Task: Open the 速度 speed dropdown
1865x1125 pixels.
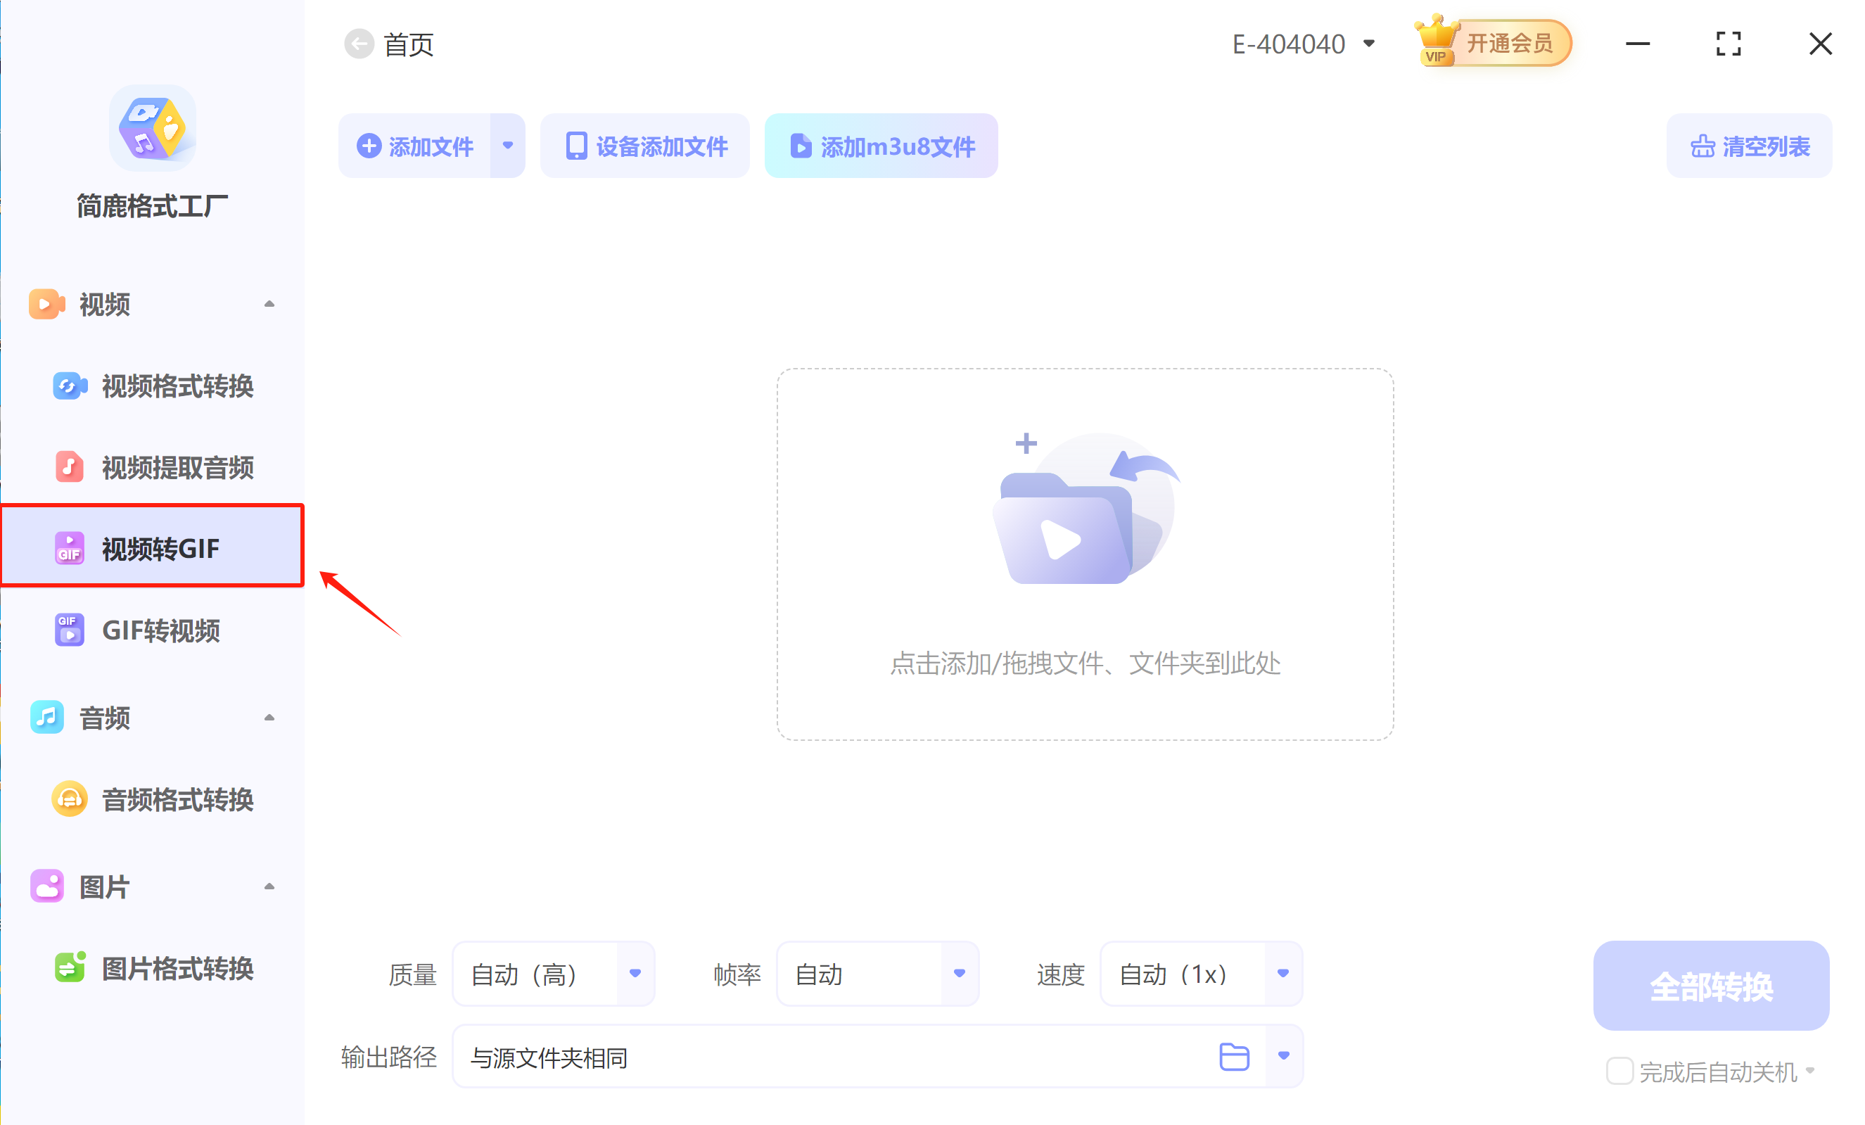Action: [x=1281, y=974]
